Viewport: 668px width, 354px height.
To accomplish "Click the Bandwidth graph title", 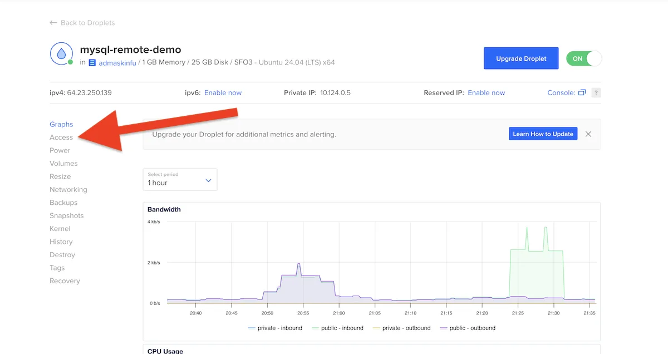I will click(164, 210).
